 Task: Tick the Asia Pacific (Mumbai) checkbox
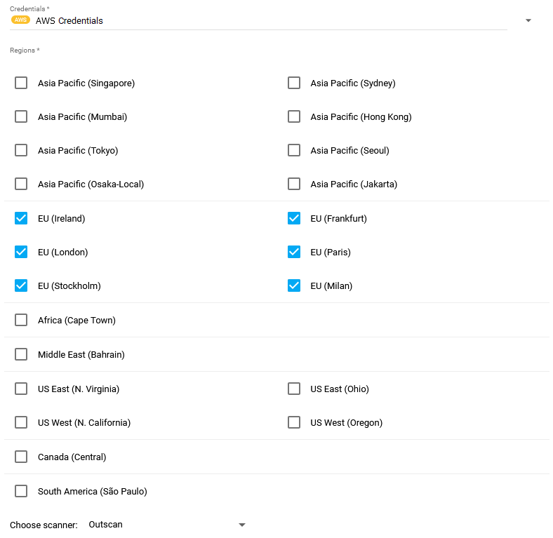pyautogui.click(x=21, y=117)
